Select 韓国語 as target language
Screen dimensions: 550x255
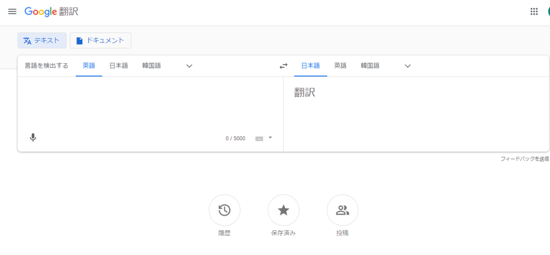370,65
